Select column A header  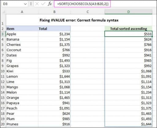[x=22, y=12]
